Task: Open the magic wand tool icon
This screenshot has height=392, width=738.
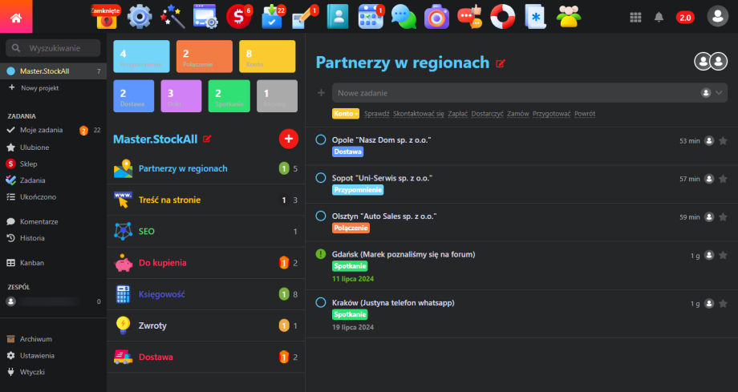Action: click(x=172, y=16)
